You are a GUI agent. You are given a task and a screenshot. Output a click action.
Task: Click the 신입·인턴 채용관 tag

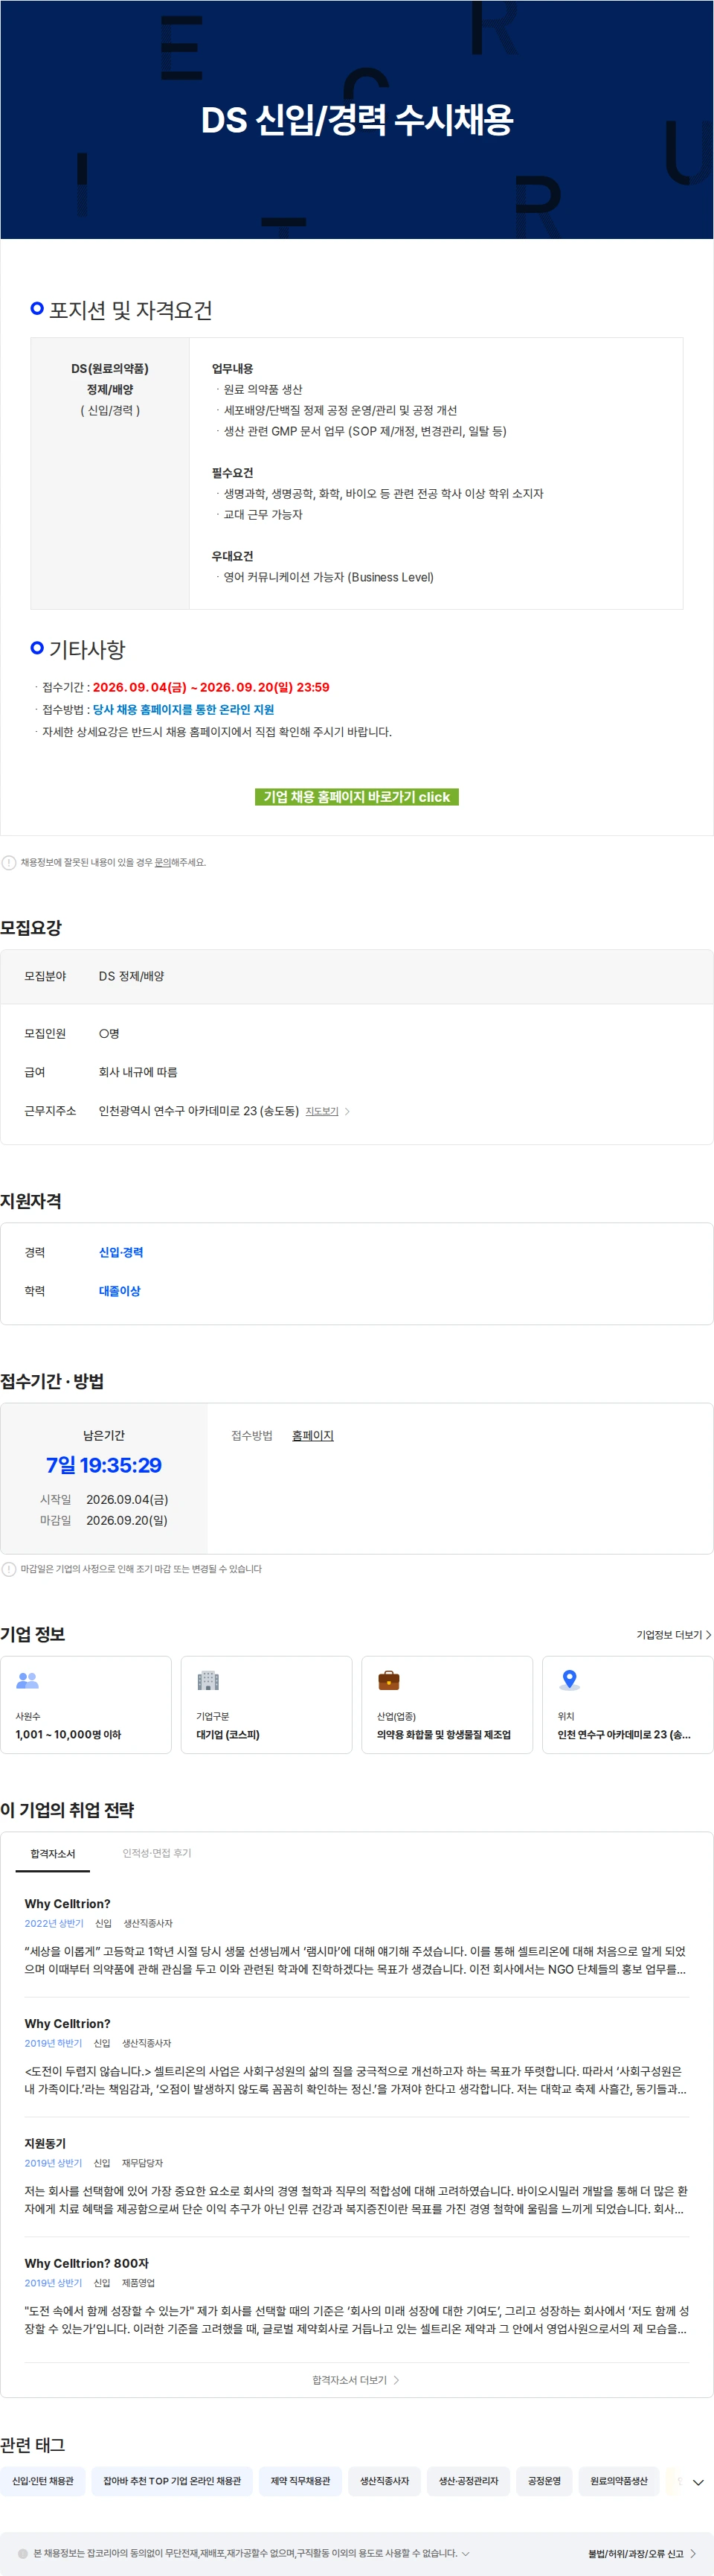(x=43, y=2481)
